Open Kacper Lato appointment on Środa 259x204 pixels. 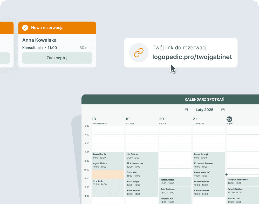(x=175, y=200)
